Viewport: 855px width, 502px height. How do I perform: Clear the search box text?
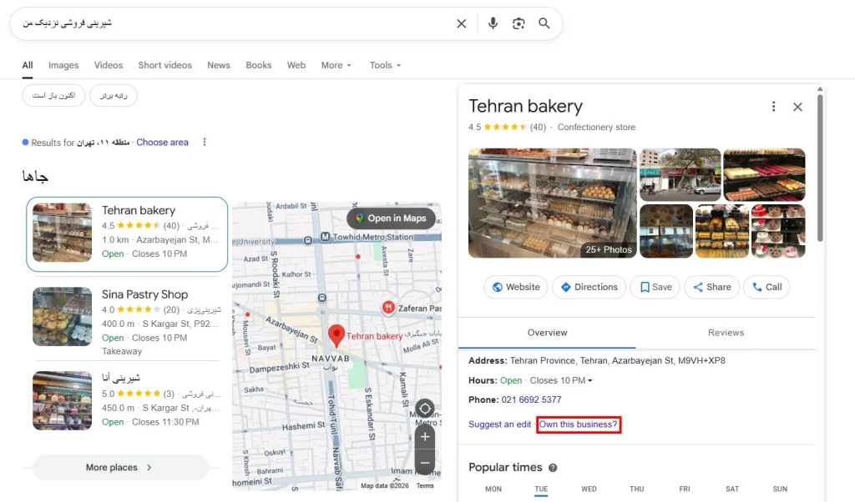pyautogui.click(x=461, y=23)
